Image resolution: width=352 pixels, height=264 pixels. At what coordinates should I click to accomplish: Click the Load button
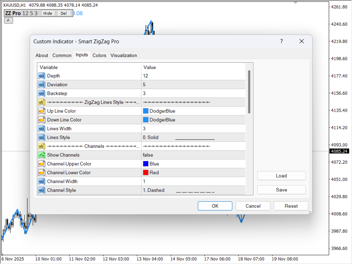[x=281, y=176]
